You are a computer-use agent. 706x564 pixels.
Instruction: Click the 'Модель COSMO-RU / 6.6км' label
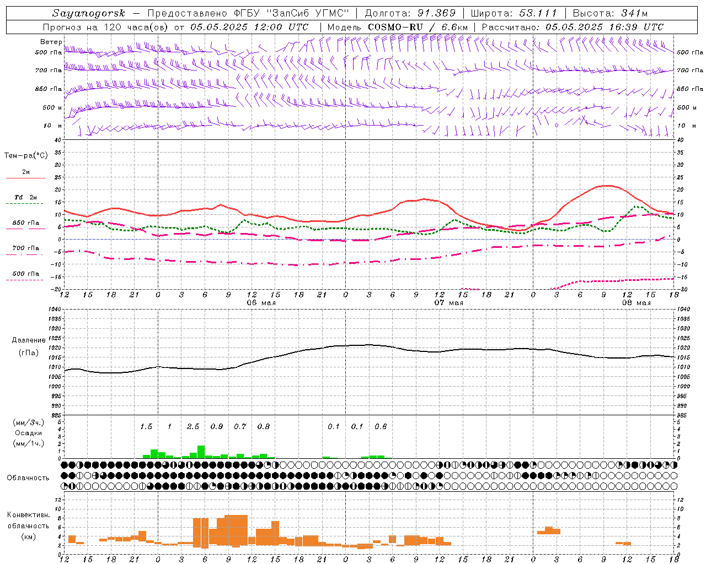pos(397,27)
